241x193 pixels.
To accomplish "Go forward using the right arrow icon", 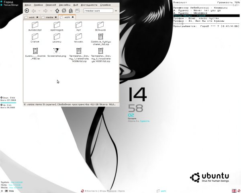I will [x=45, y=10].
